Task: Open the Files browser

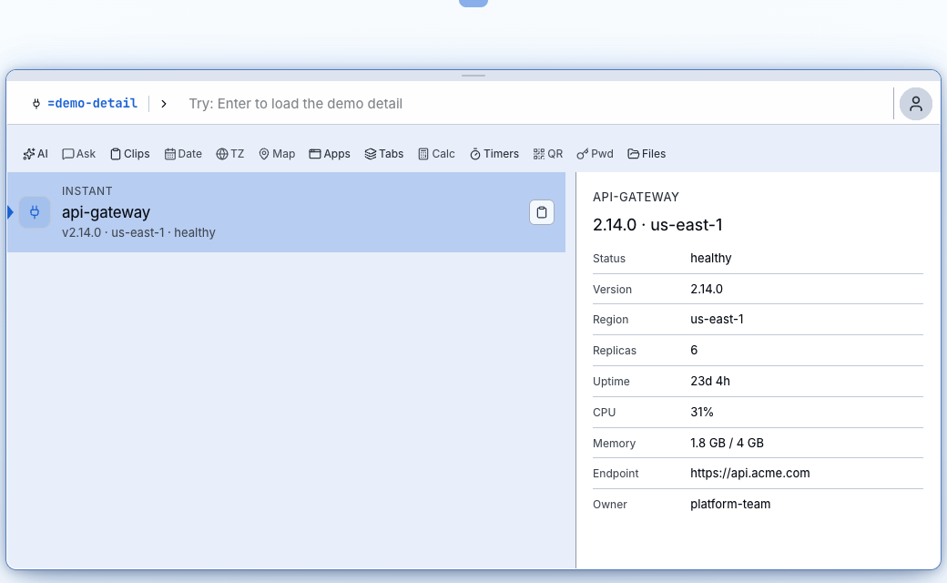Action: (647, 154)
